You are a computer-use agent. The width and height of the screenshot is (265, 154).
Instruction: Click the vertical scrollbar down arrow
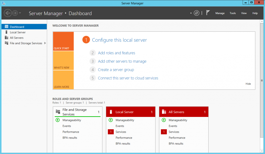click(262, 151)
